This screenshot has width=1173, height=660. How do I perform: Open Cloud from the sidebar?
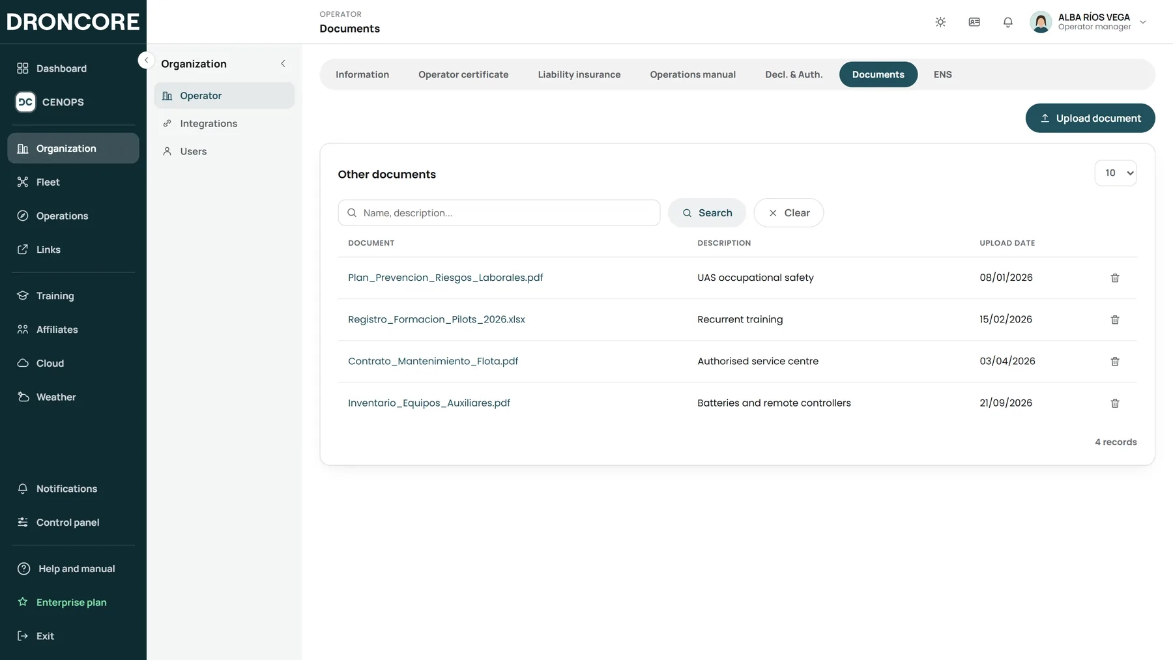[73, 364]
